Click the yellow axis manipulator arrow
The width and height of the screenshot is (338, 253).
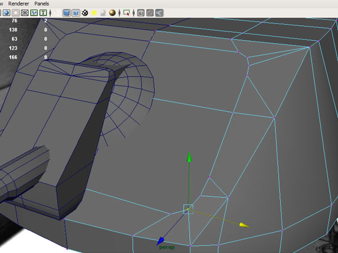pyautogui.click(x=244, y=225)
